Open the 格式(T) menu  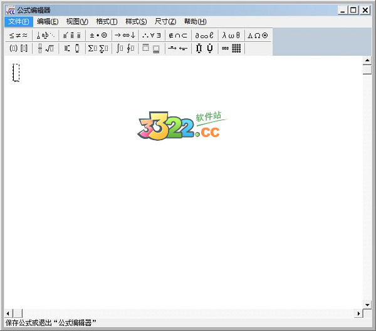click(107, 22)
